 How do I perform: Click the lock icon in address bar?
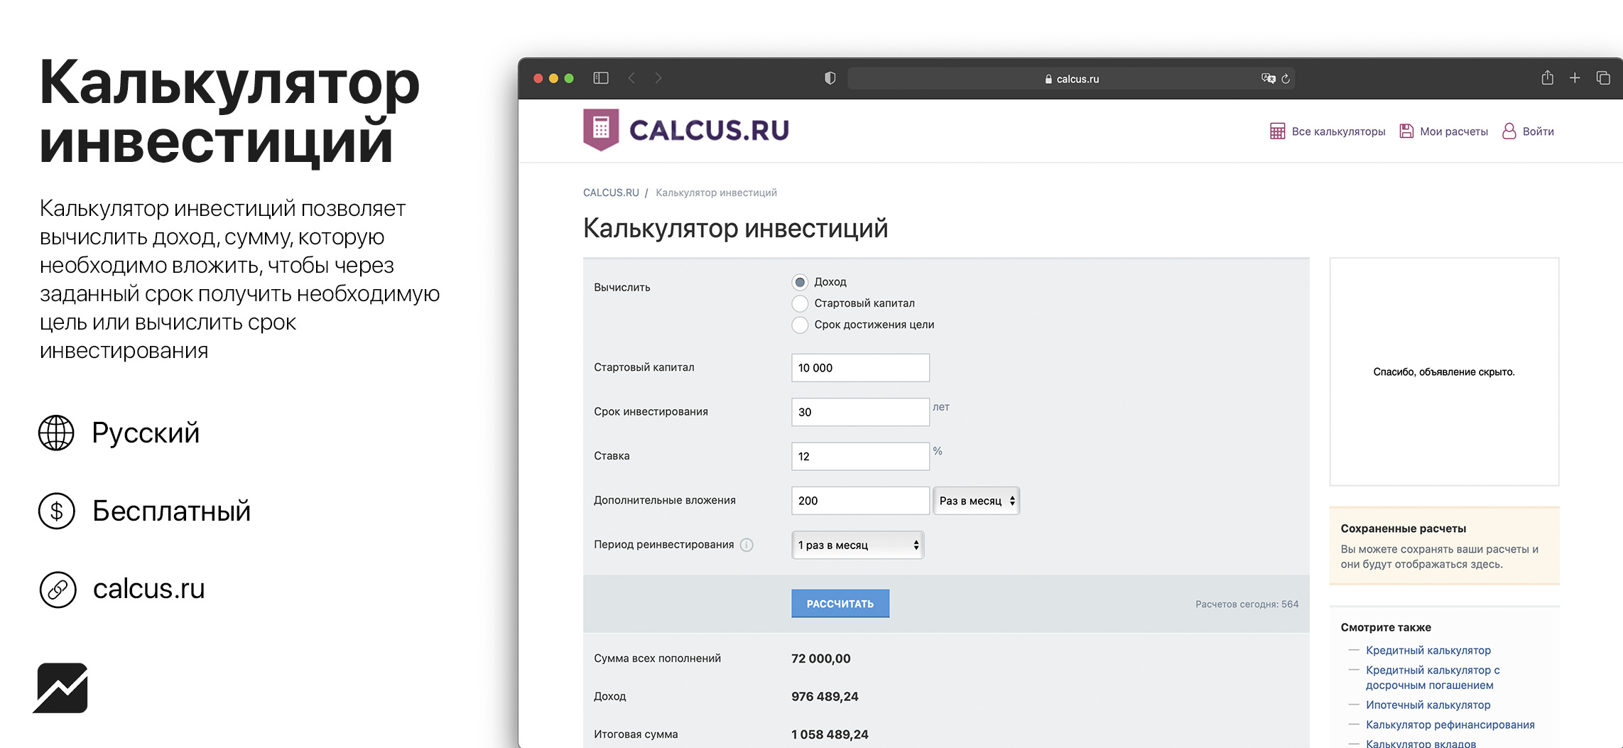point(1048,79)
